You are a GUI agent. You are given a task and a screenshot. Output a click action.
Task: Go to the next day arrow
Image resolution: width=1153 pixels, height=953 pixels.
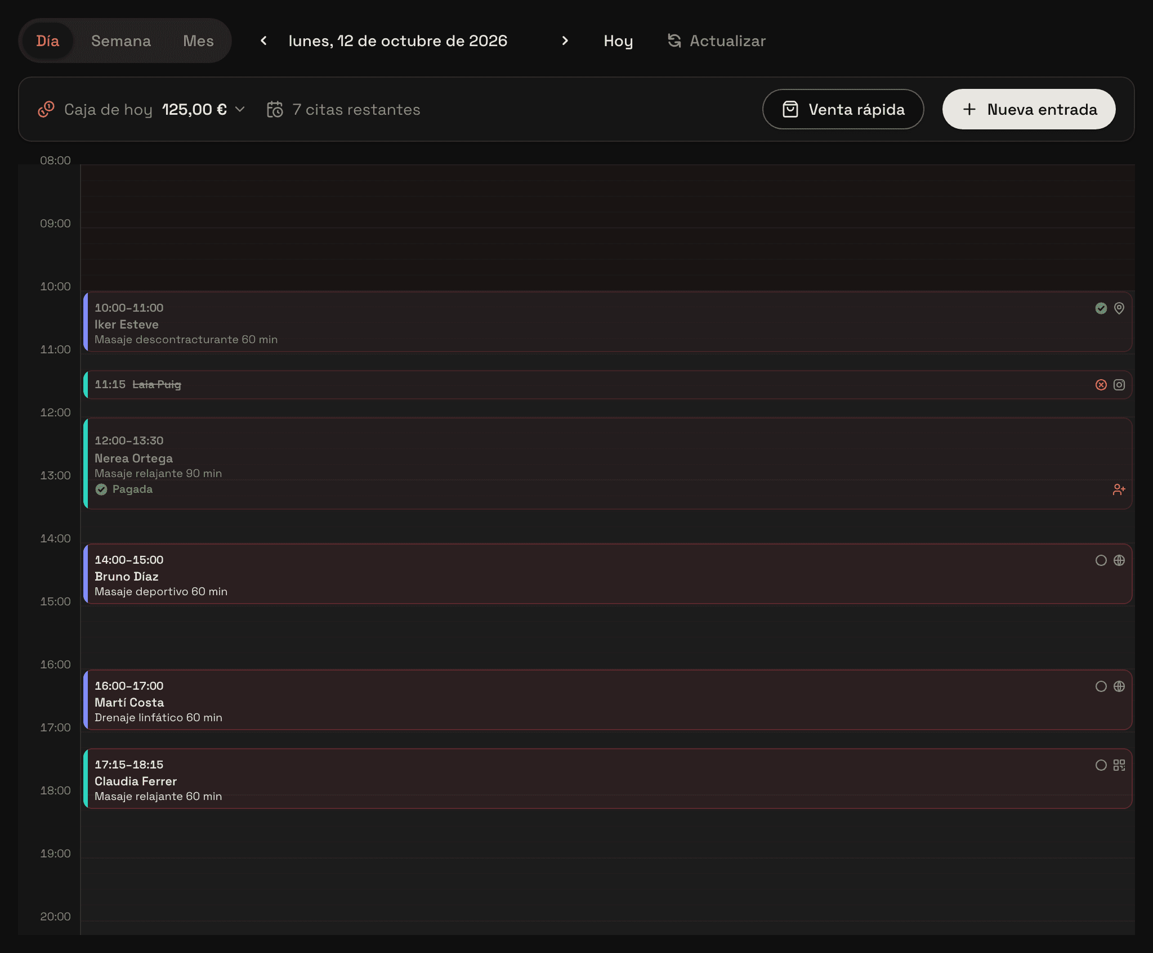(x=565, y=41)
